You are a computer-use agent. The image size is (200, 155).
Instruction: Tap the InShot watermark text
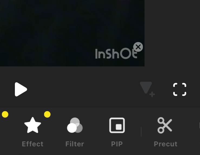coord(116,54)
